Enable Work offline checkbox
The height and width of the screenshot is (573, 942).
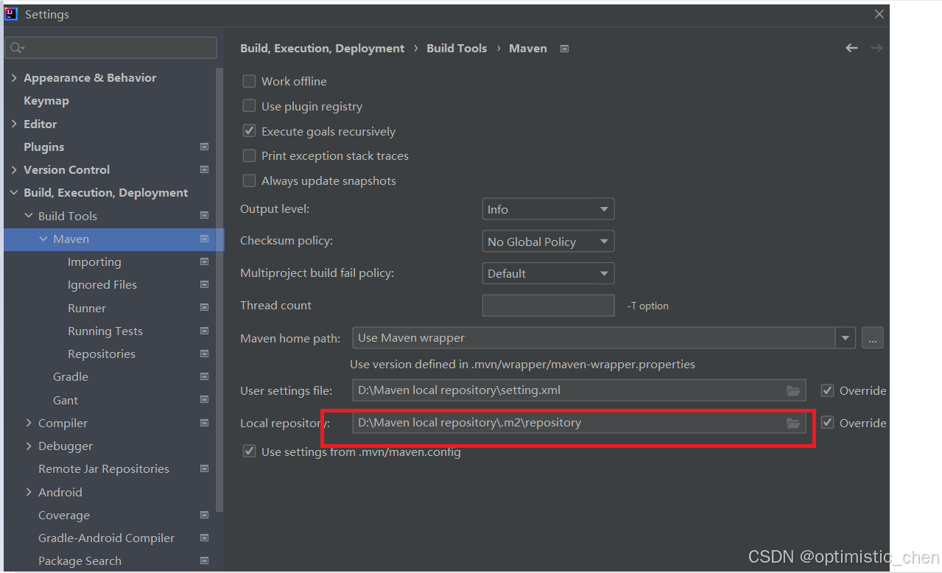click(x=249, y=81)
